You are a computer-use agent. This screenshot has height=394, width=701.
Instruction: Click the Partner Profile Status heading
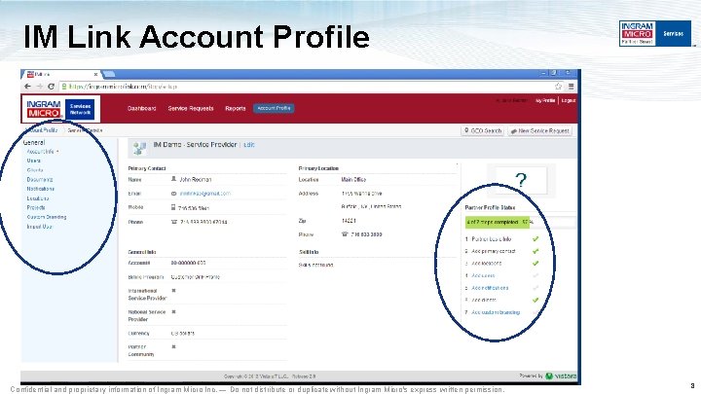pos(490,208)
